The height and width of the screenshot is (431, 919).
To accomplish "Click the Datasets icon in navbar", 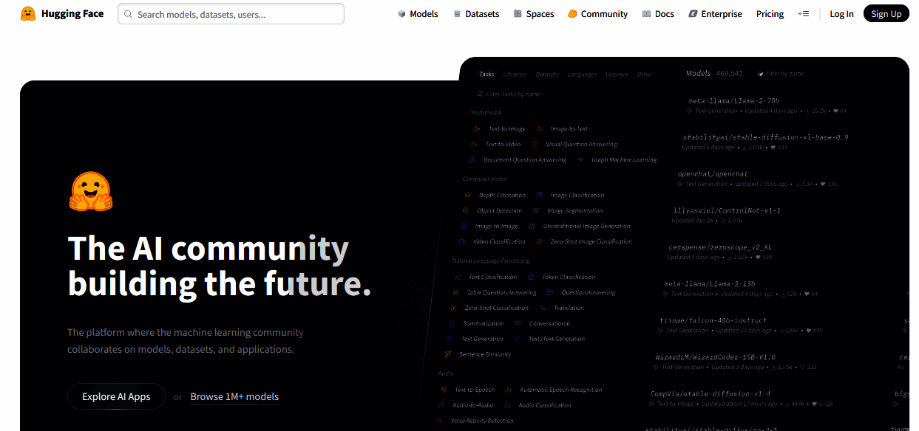I will point(457,14).
